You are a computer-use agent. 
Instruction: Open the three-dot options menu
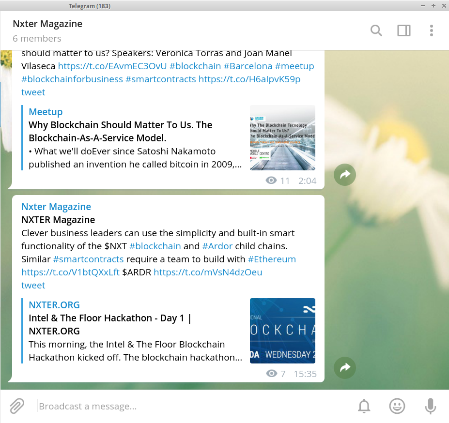pyautogui.click(x=431, y=30)
